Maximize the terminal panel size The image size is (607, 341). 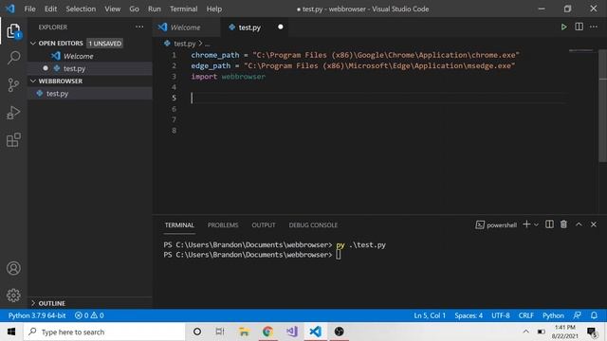579,224
